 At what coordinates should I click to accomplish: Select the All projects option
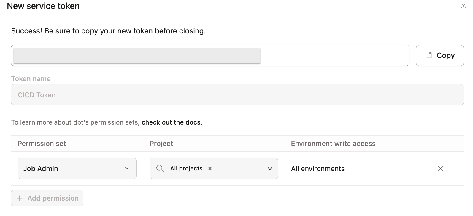tap(186, 168)
